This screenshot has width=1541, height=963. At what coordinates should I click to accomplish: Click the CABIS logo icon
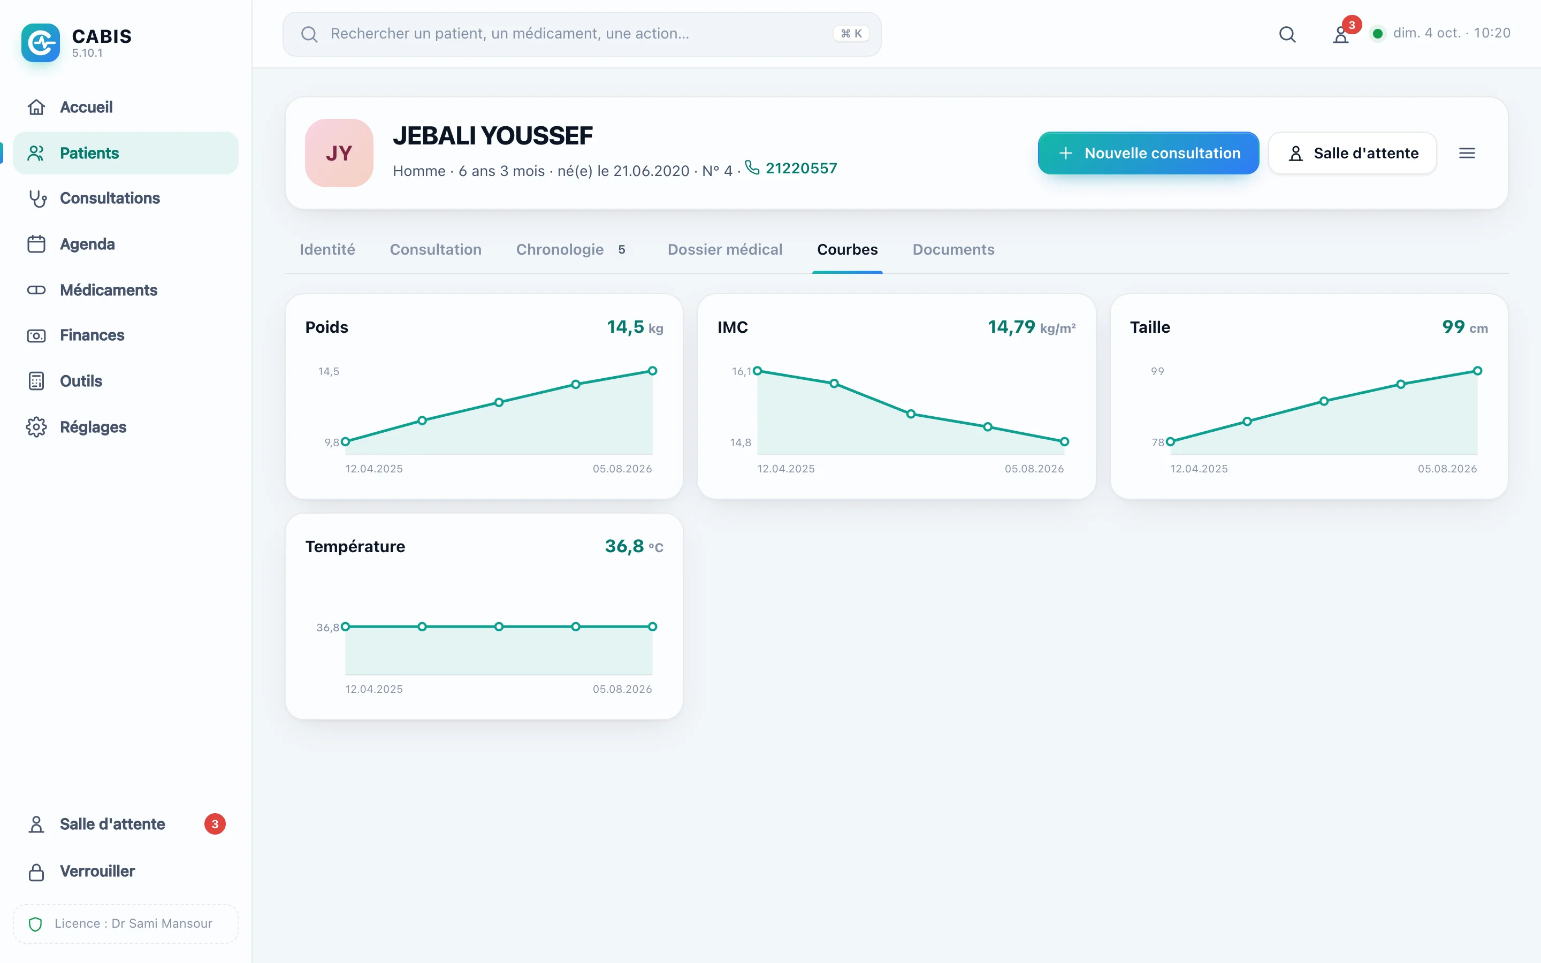pyautogui.click(x=40, y=43)
